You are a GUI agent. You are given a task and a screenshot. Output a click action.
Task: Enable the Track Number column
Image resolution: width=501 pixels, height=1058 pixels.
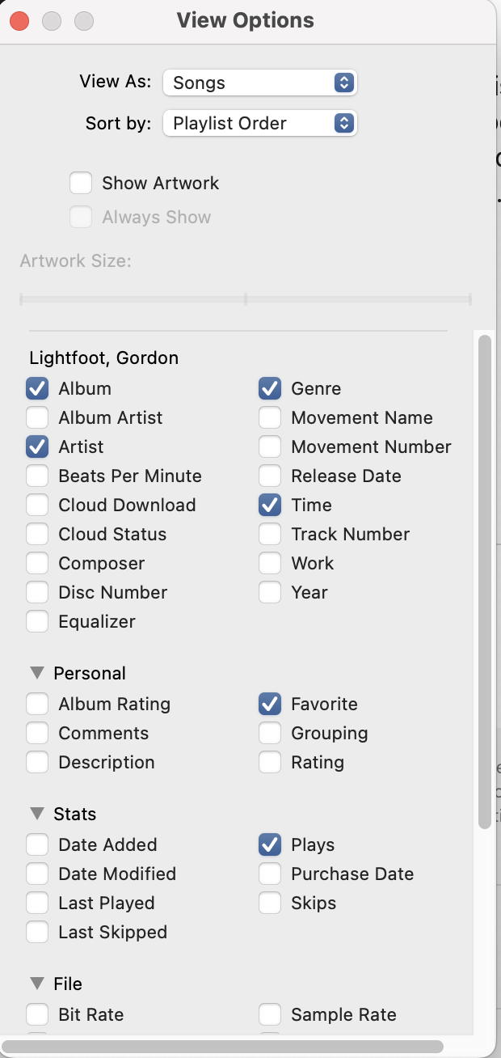270,534
